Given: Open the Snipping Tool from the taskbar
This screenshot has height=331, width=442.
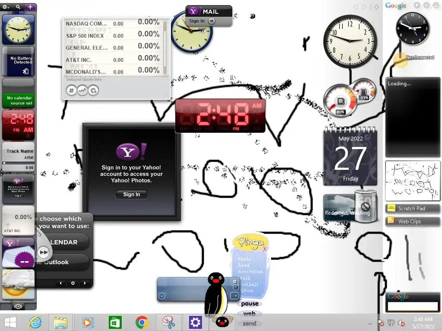Looking at the screenshot, I should [168, 322].
